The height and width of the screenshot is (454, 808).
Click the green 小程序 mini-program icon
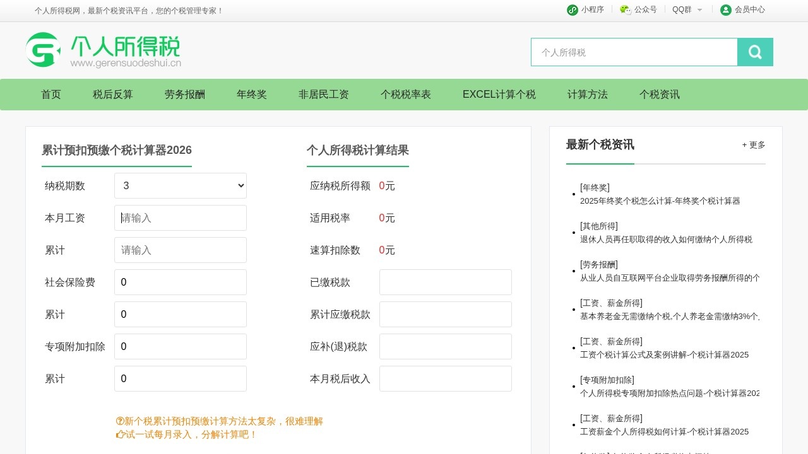(573, 9)
